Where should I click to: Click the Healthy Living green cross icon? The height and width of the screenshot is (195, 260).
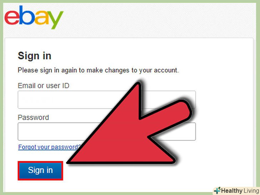217,190
